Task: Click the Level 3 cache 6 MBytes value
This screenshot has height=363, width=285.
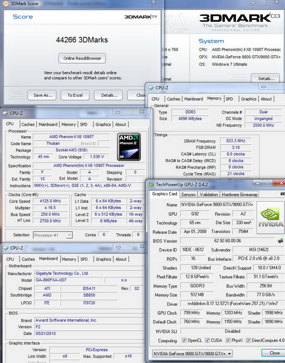Action: coord(108,221)
